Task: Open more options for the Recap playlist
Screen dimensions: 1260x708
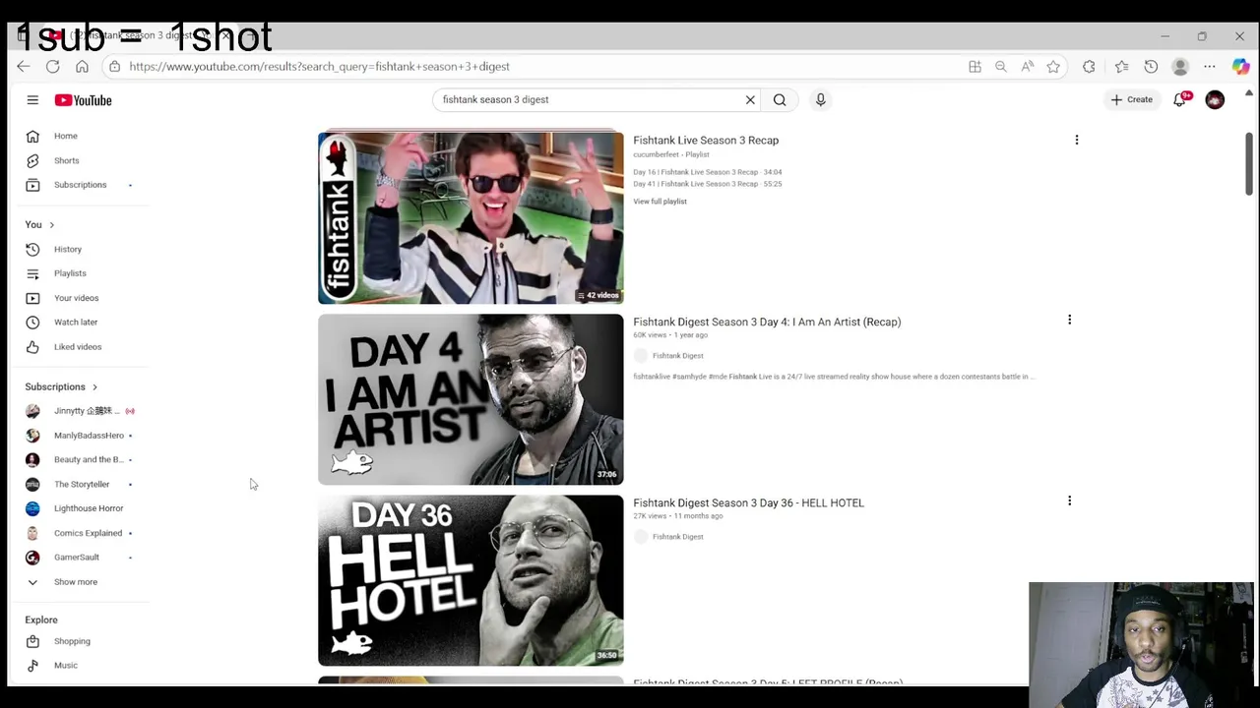Action: pyautogui.click(x=1077, y=140)
